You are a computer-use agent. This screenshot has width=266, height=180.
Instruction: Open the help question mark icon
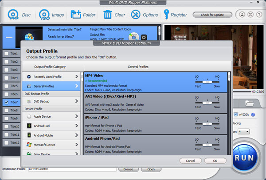tap(259, 15)
